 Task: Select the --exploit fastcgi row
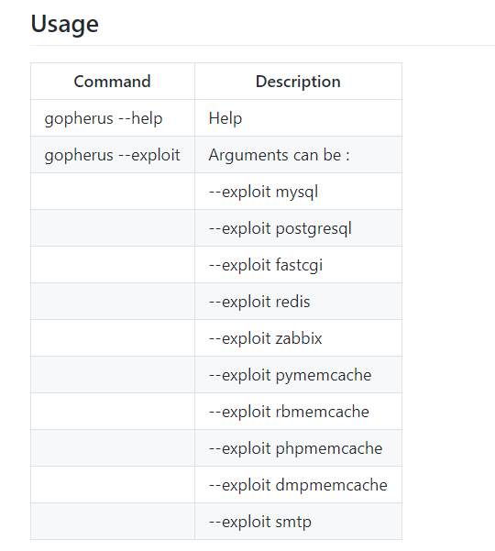(x=216, y=265)
